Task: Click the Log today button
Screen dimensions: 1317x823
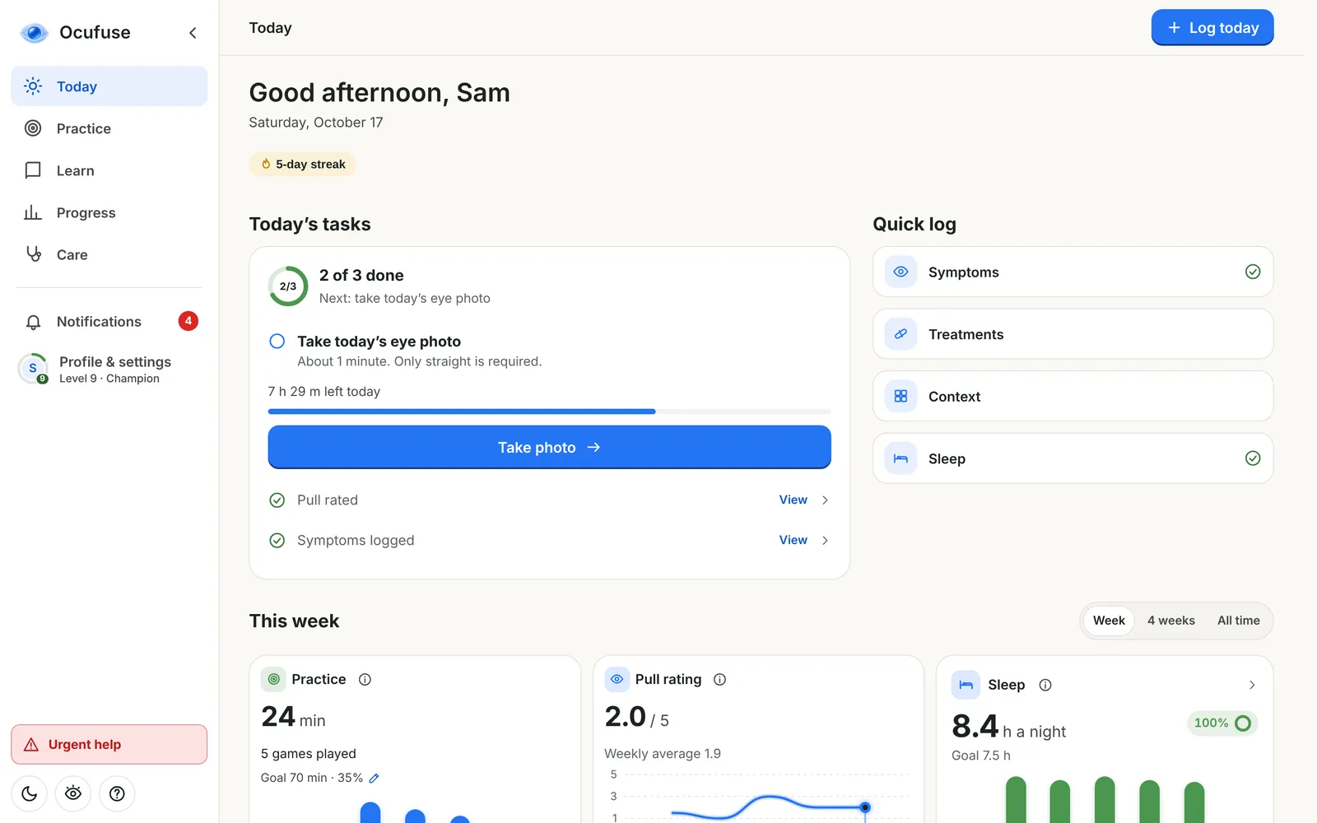Action: coord(1212,27)
